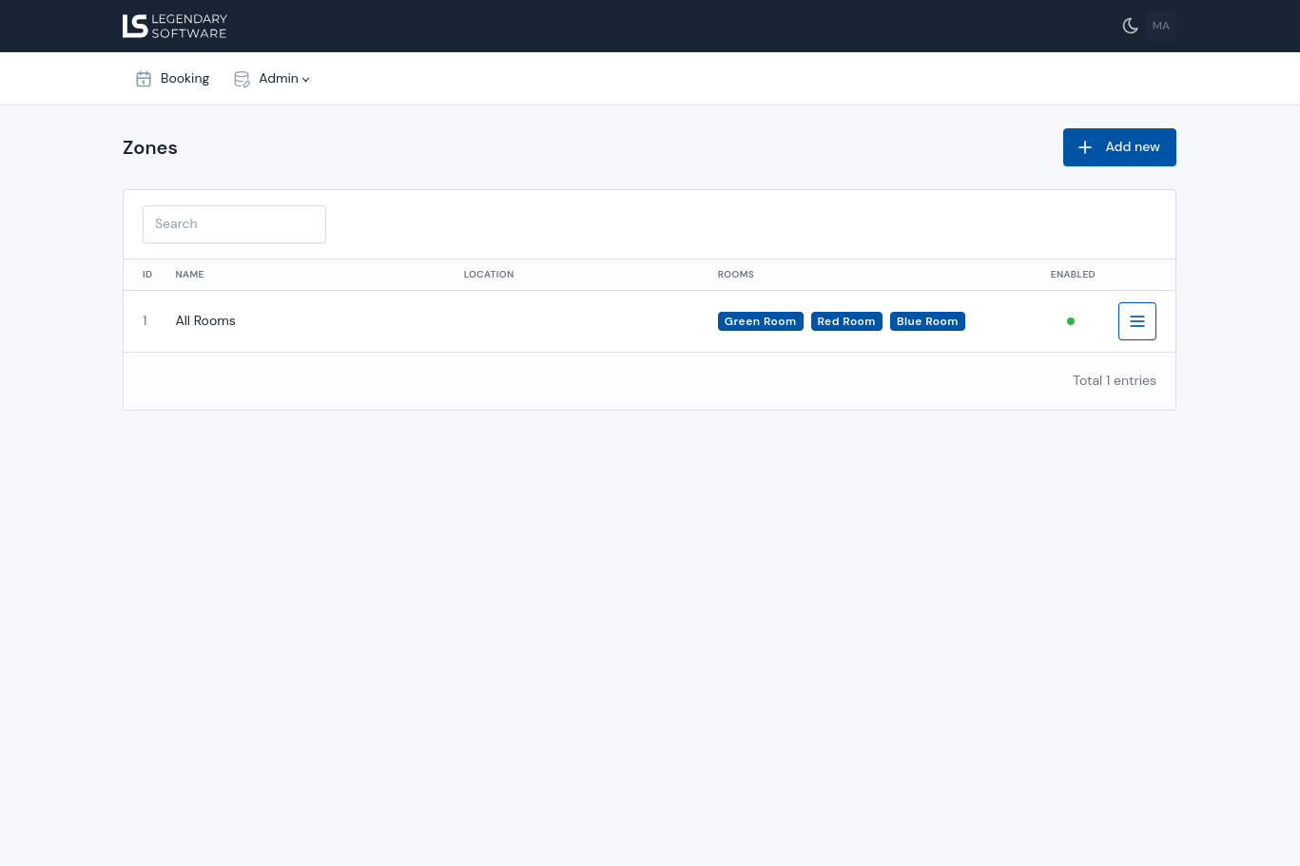The height and width of the screenshot is (866, 1300).
Task: Open the MA user avatar menu
Action: 1160,26
